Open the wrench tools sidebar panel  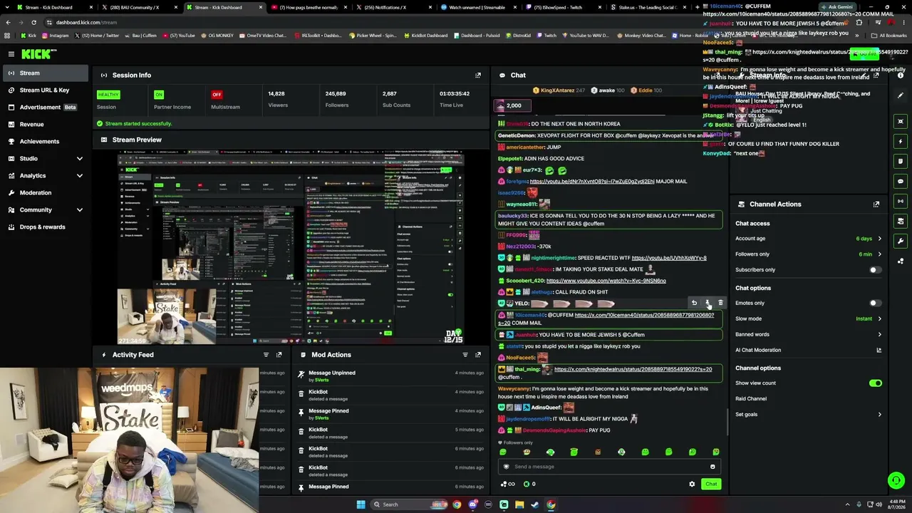click(901, 241)
